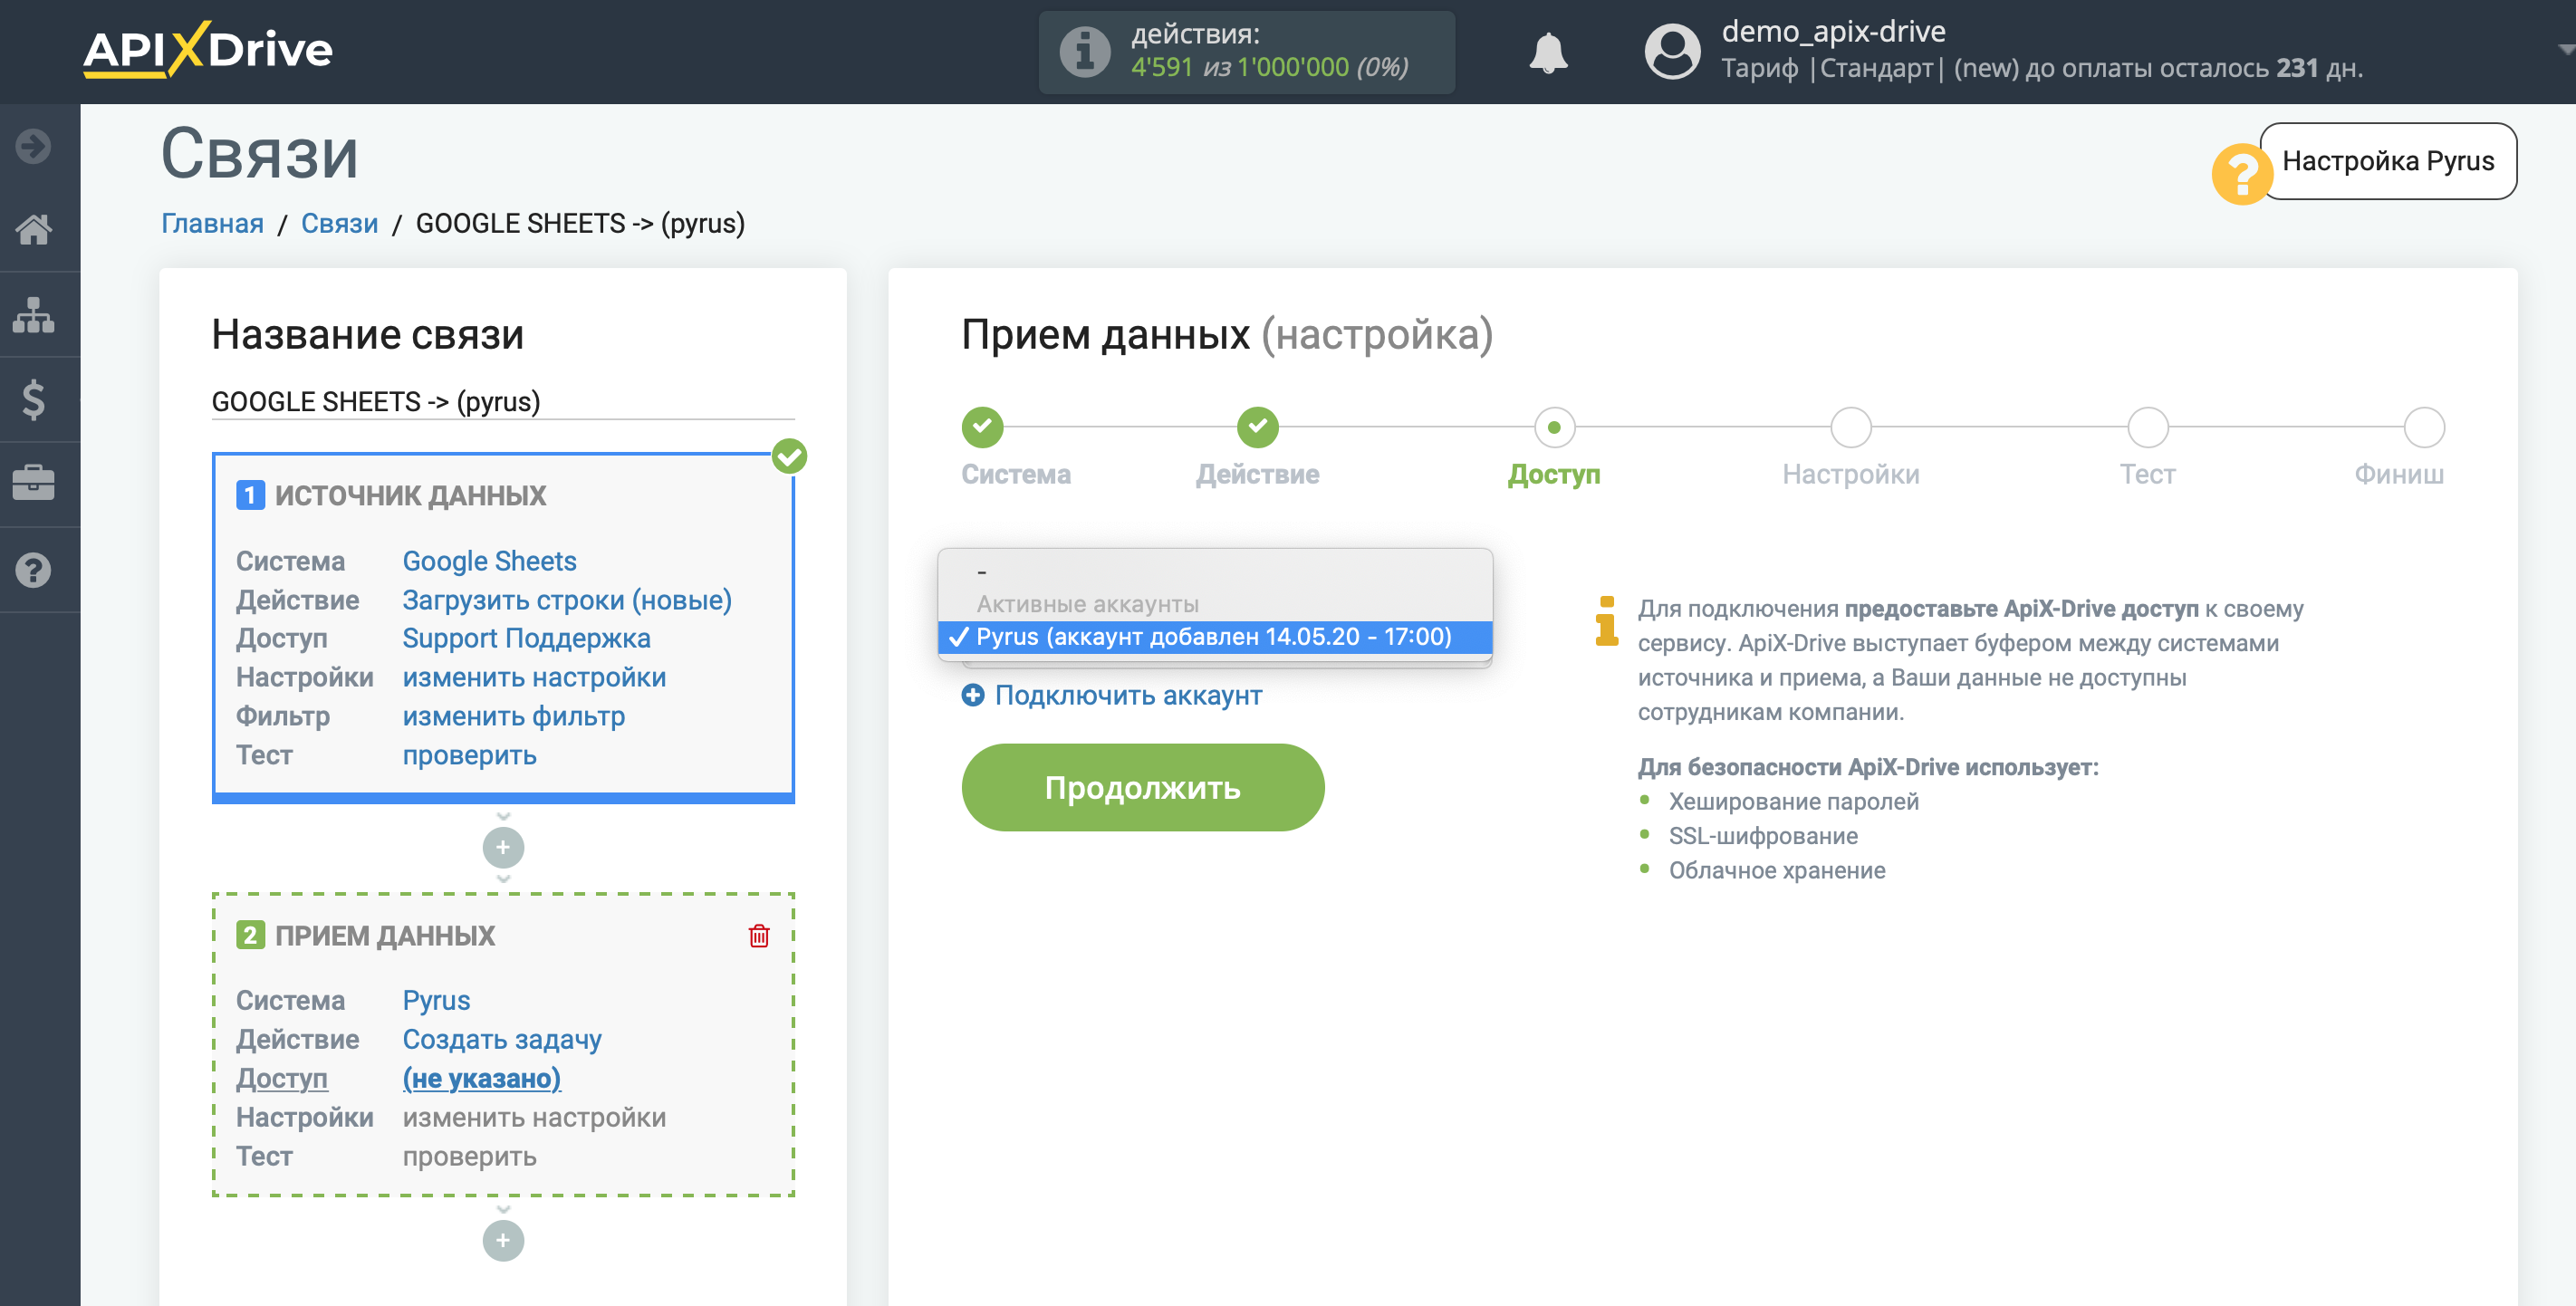Click source изменить настройки link

click(534, 677)
